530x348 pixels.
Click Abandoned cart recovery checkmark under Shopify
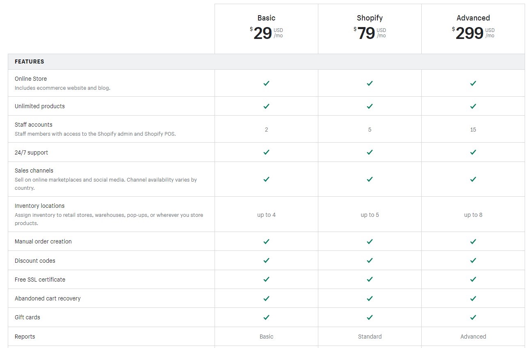pyautogui.click(x=370, y=298)
